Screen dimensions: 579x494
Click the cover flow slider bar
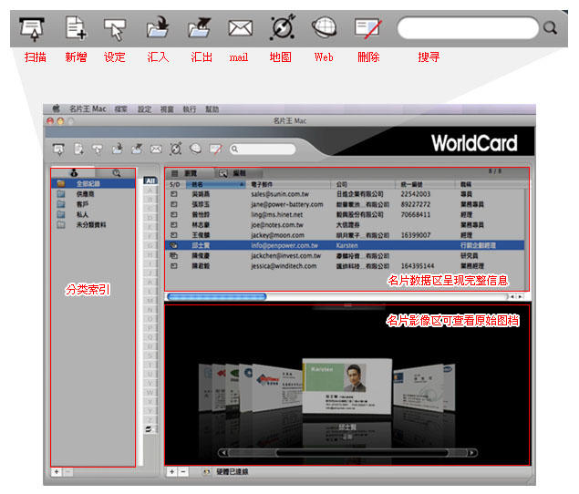(x=362, y=453)
